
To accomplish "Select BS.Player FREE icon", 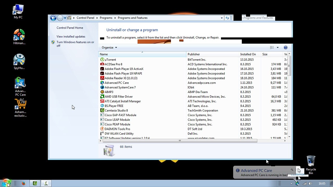I will coord(102,106).
